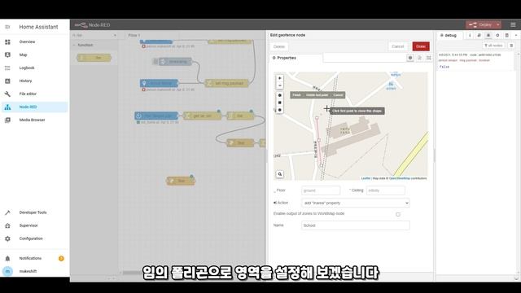This screenshot has width=521, height=293.
Task: Open the Leaflet attribution link
Action: [x=366, y=178]
